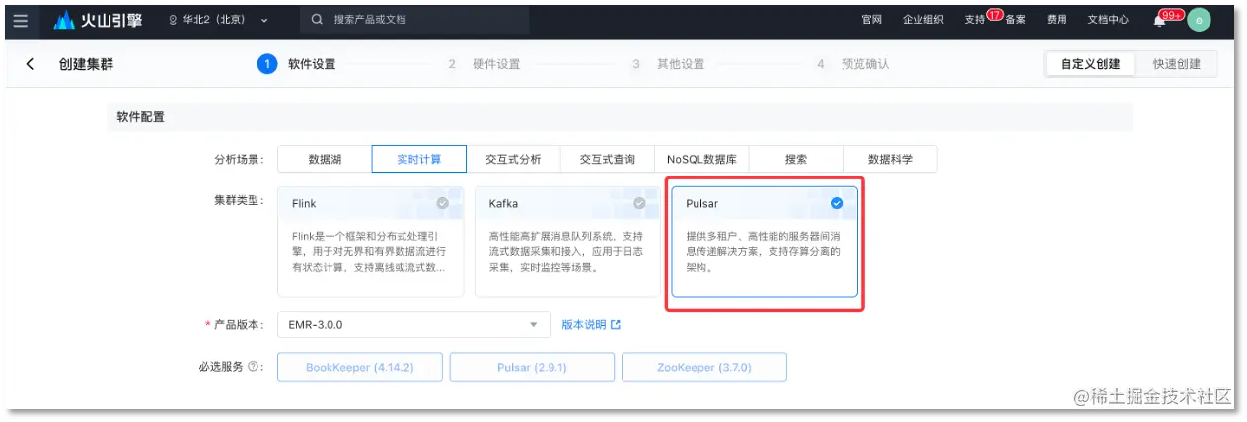Screen dimensions: 1247x422
Task: Click the 创建集群 page title
Action: [86, 64]
